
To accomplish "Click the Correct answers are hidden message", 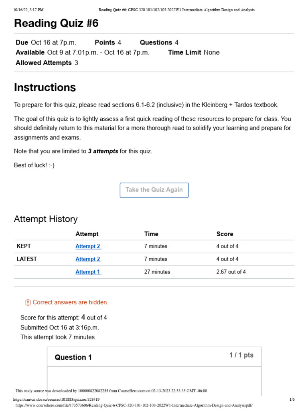I will 71,303.
